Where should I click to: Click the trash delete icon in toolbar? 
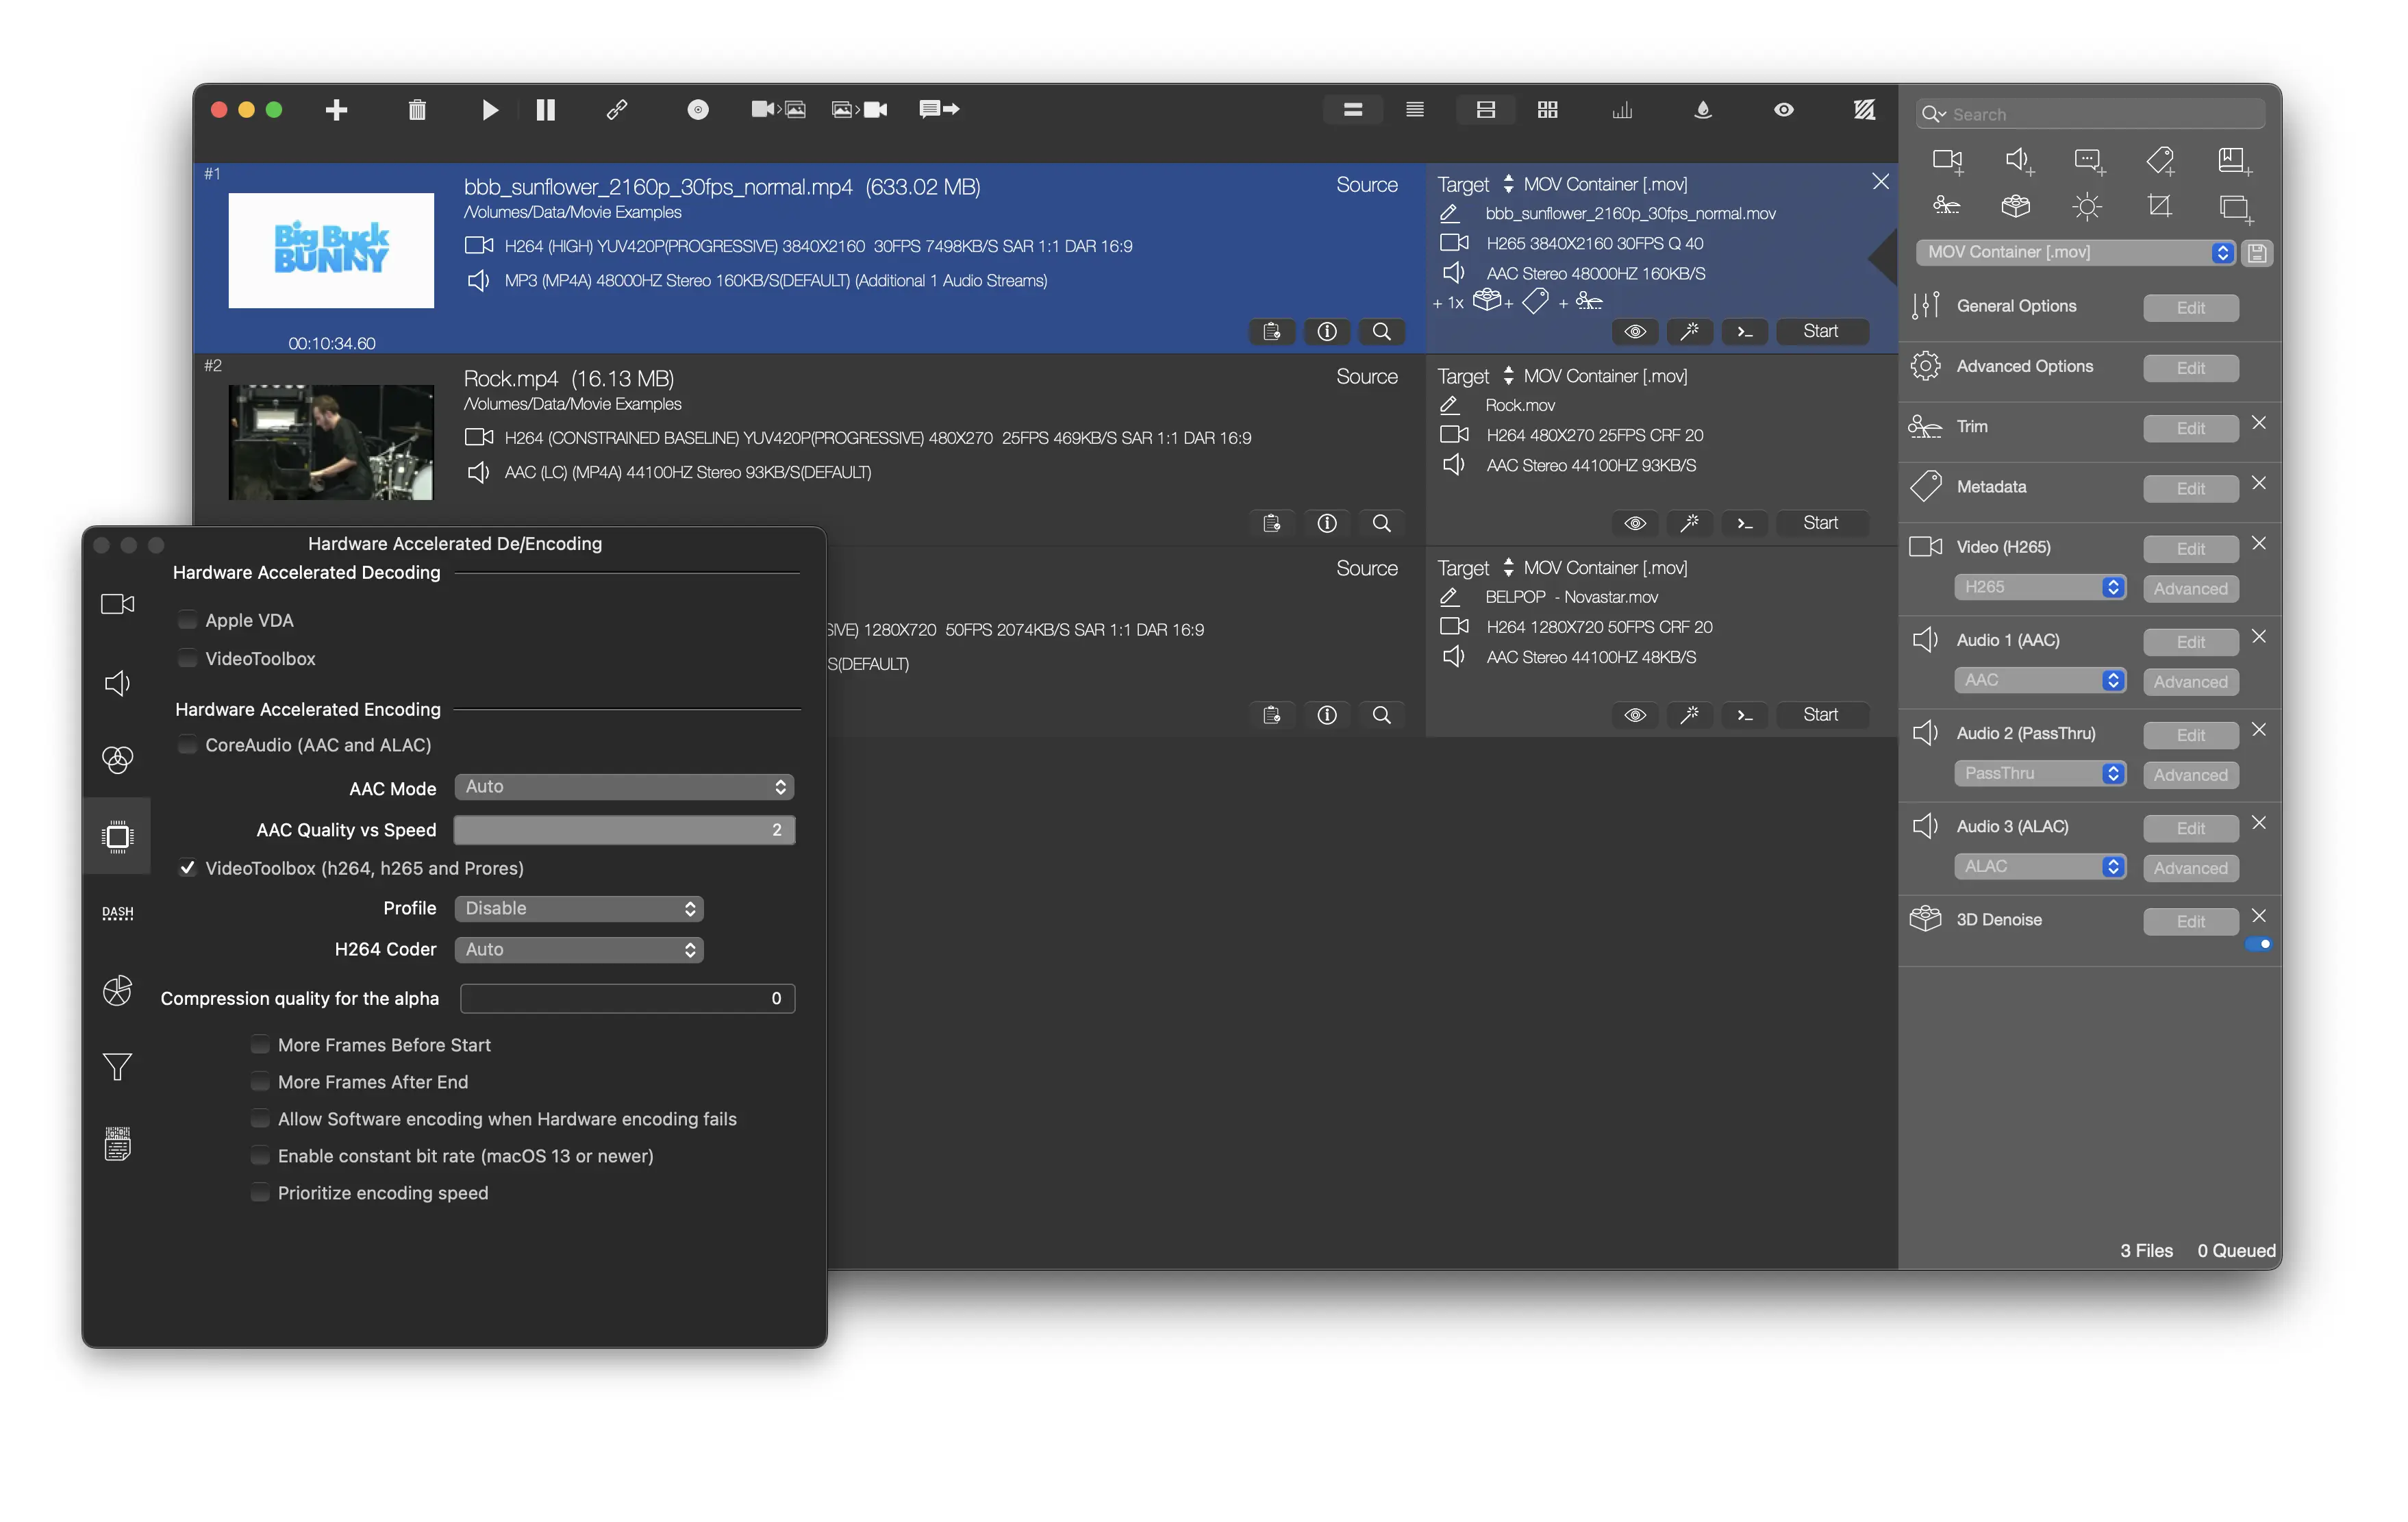pos(417,110)
